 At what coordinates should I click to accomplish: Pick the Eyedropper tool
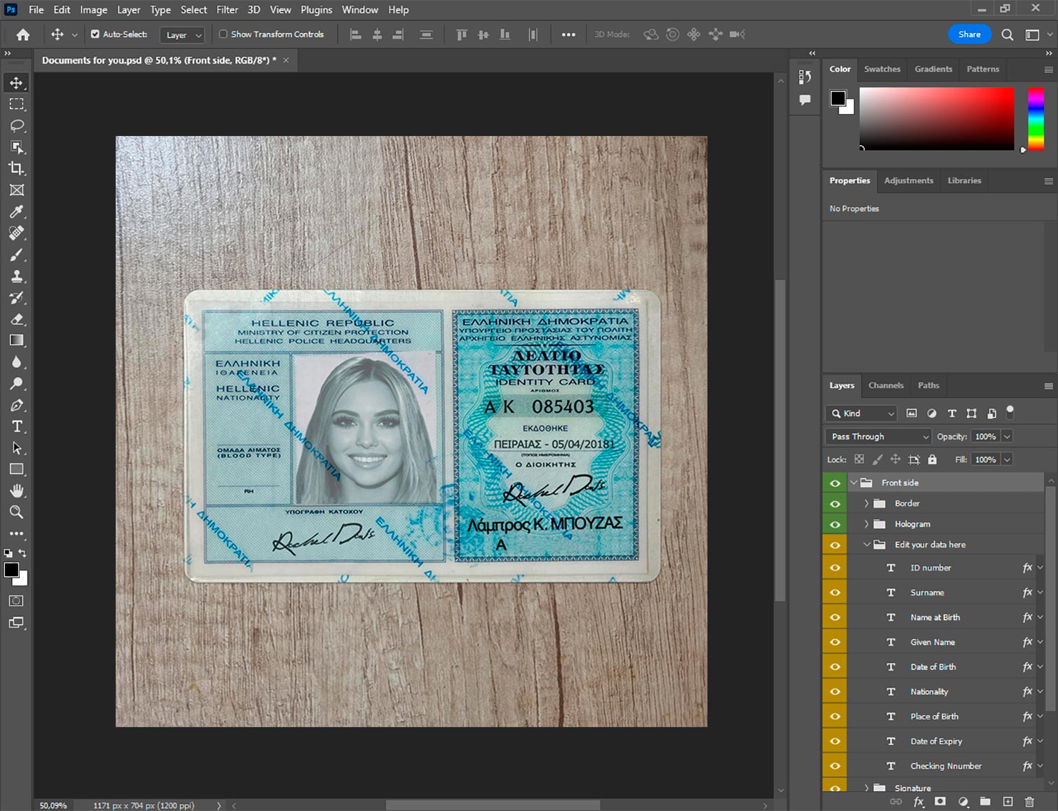tap(17, 211)
